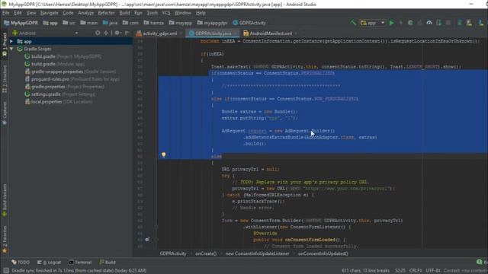The image size is (488, 274).
Task: Collapse code block at withListener fold marker
Action: (156, 227)
